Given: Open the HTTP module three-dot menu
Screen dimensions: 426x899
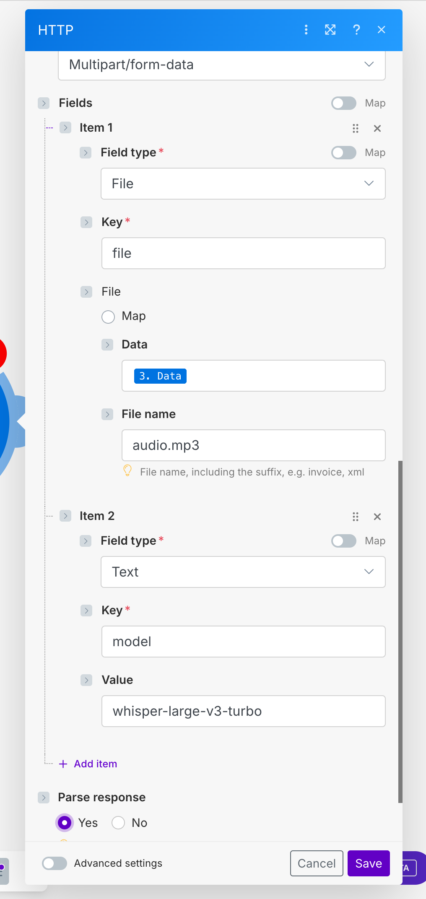Looking at the screenshot, I should click(306, 30).
